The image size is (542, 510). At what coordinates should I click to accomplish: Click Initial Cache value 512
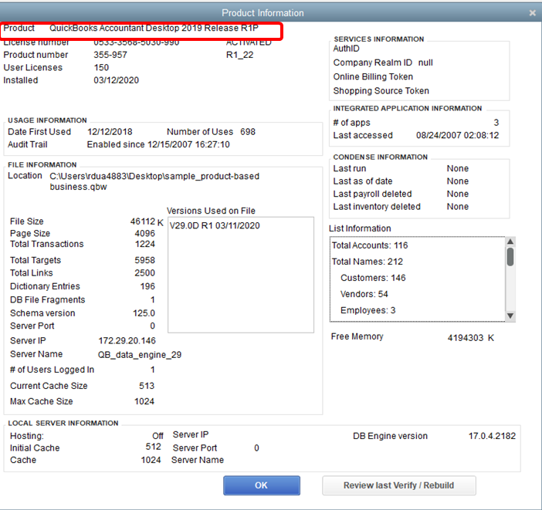tap(153, 447)
